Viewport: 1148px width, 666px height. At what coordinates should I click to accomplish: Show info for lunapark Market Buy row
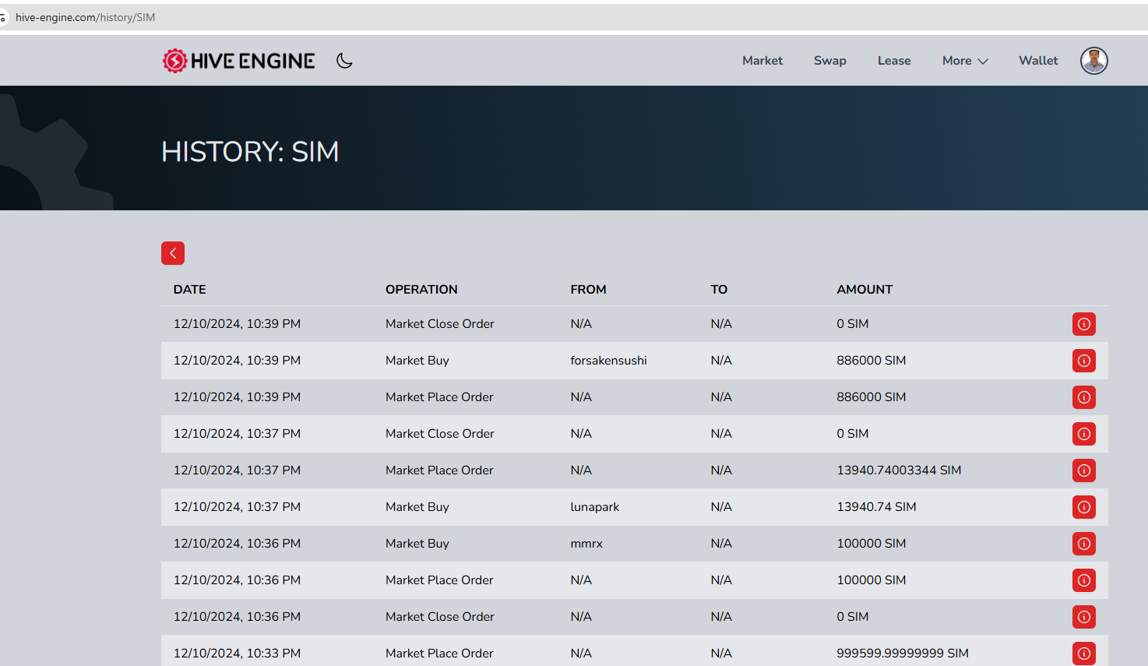click(x=1084, y=507)
